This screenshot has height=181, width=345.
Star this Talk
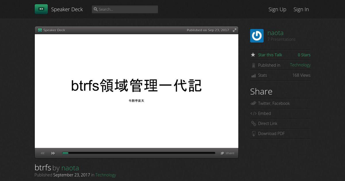tap(270, 55)
